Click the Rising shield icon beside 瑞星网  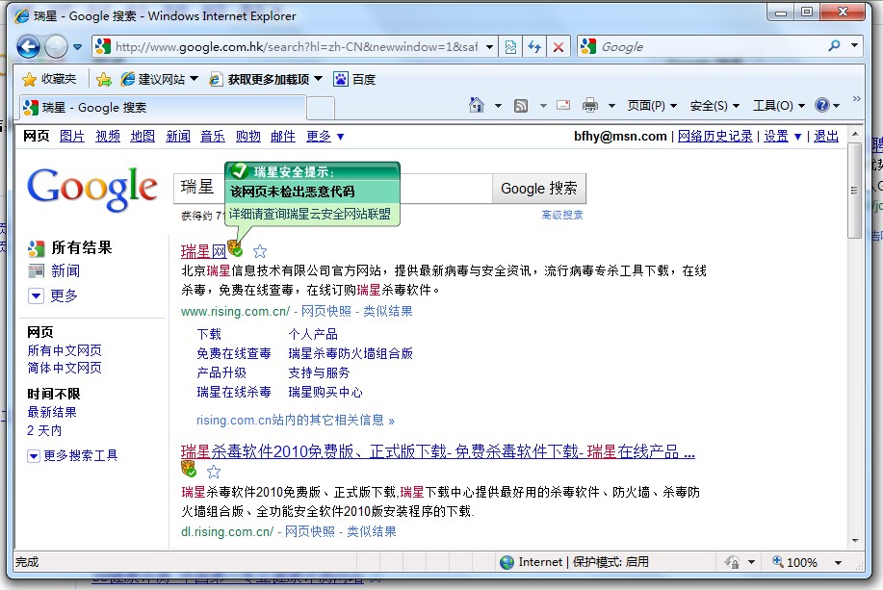coord(235,249)
